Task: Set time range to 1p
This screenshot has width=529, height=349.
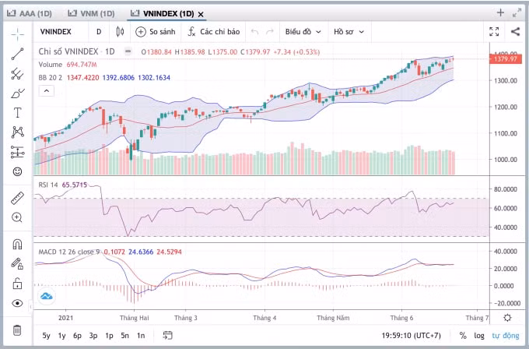Action: click(109, 336)
